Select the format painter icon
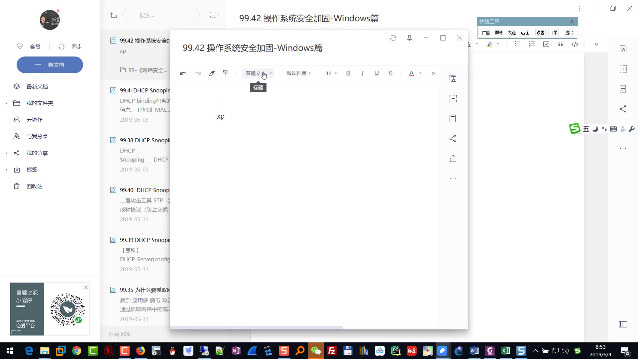This screenshot has width=638, height=359. (x=226, y=73)
